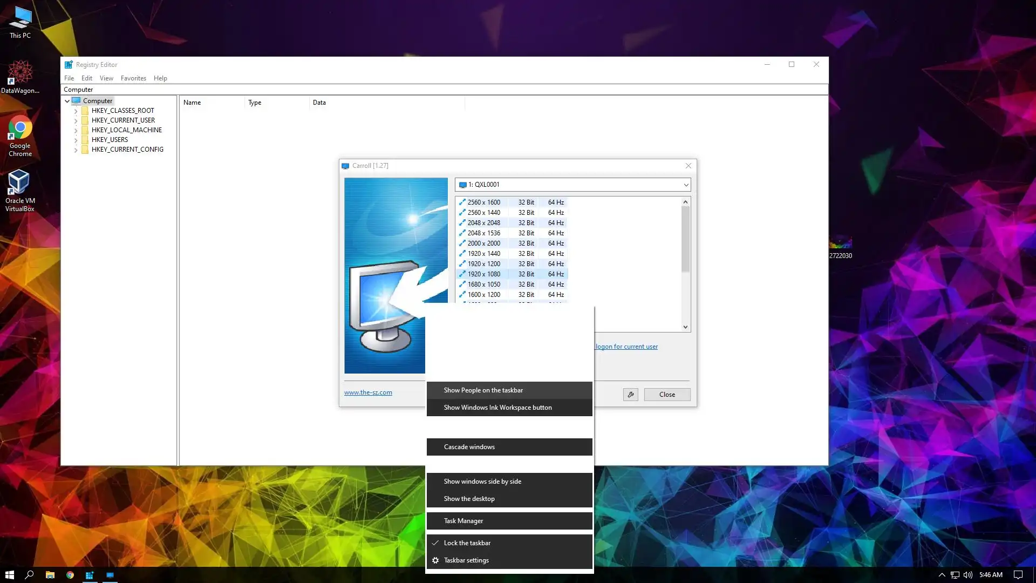Screen dimensions: 1036x583
Task: Open the Carroll taskbar icon
Action: click(x=110, y=575)
